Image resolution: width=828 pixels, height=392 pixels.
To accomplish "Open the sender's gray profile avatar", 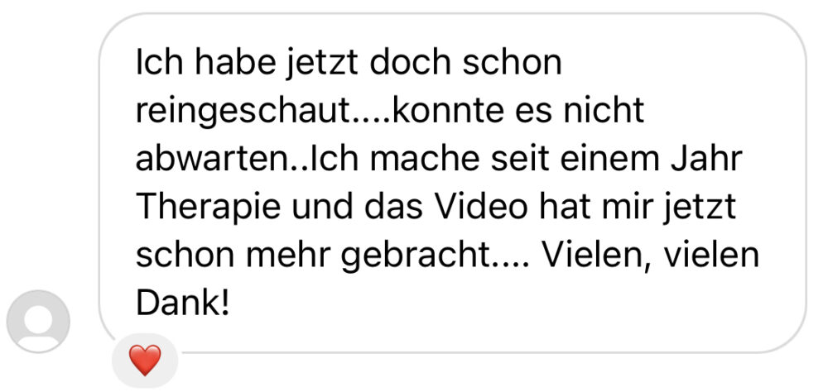I will (38, 321).
